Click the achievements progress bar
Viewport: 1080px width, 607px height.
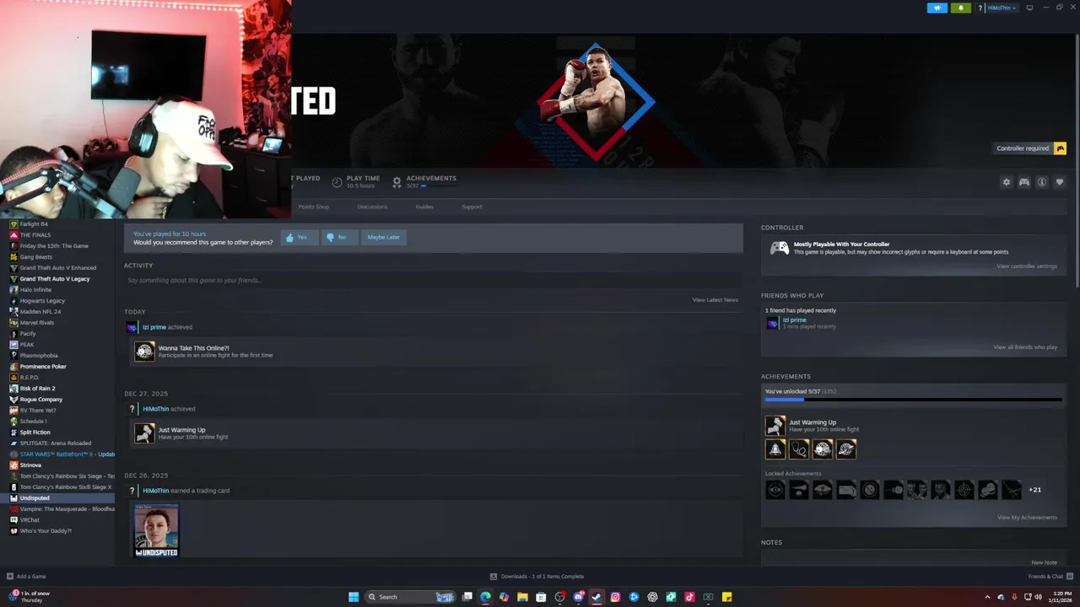(x=915, y=400)
